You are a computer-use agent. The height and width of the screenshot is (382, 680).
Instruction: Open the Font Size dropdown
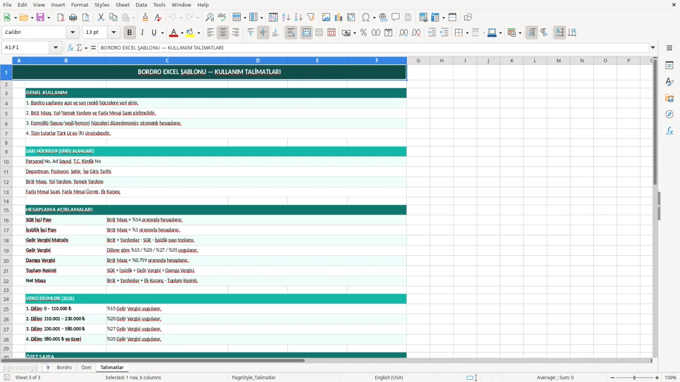tap(114, 32)
